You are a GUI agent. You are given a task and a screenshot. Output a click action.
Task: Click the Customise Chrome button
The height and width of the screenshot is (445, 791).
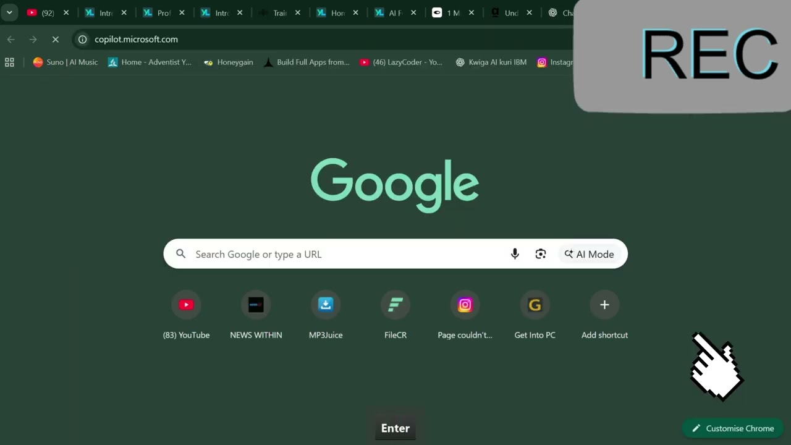(733, 428)
